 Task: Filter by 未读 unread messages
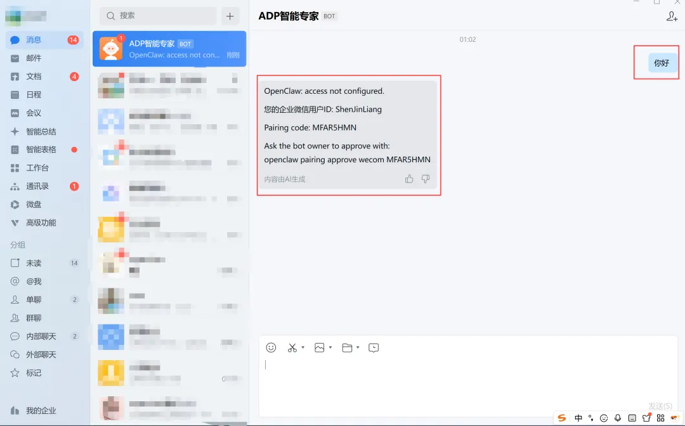pyautogui.click(x=44, y=263)
